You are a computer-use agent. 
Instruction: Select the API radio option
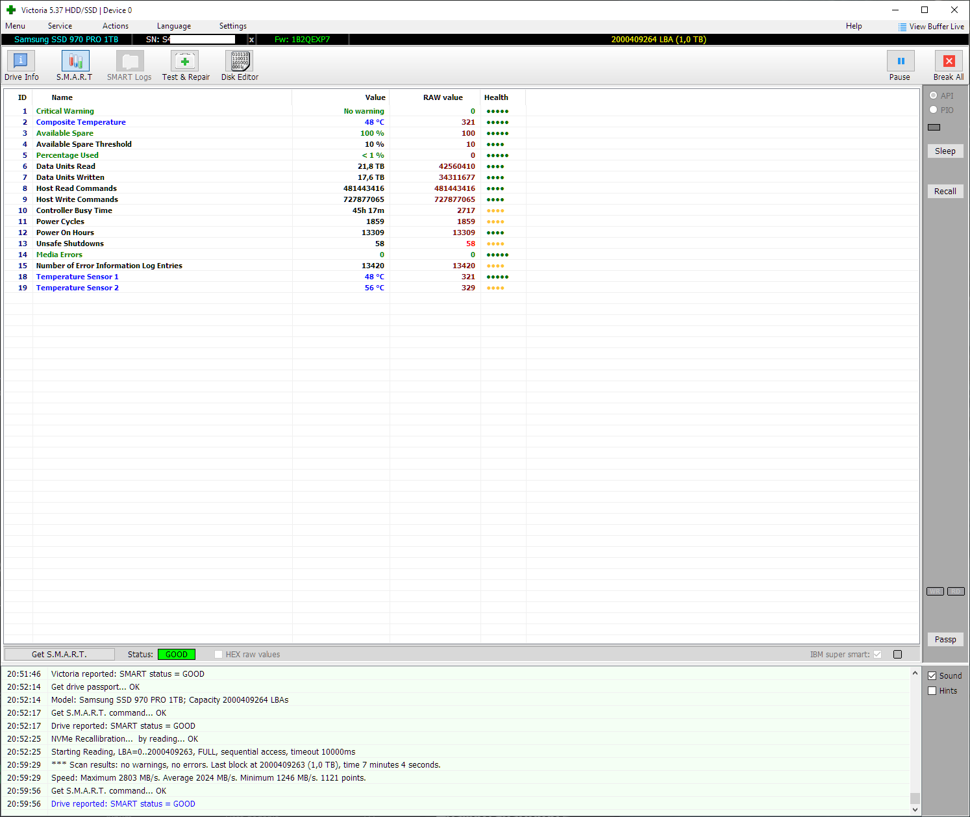tap(934, 95)
